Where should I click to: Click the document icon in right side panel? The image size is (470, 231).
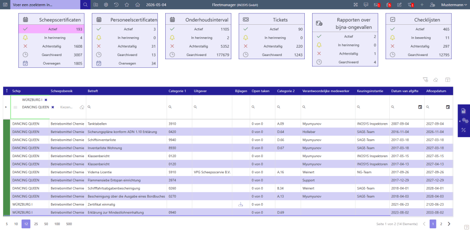[x=464, y=111]
